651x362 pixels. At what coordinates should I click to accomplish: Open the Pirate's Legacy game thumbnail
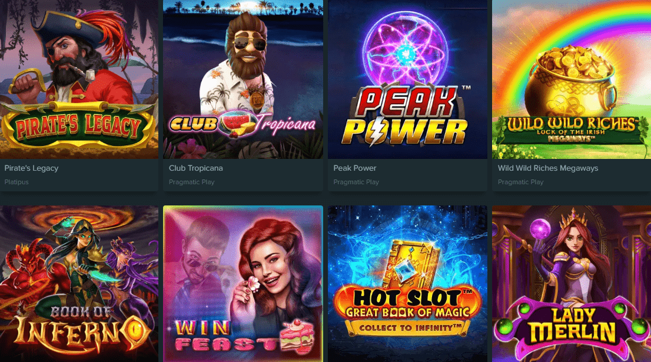pyautogui.click(x=79, y=79)
